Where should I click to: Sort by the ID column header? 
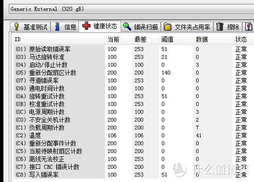58,39
